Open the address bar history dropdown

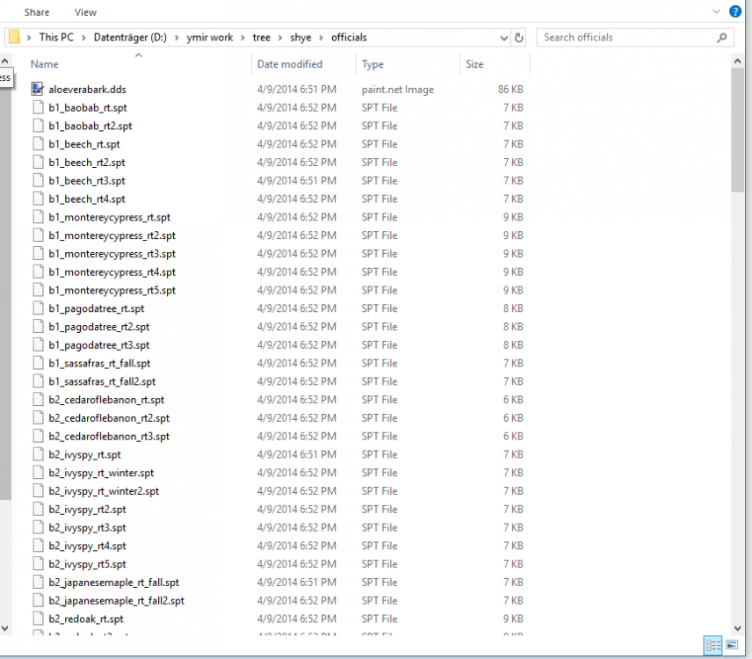pos(503,37)
